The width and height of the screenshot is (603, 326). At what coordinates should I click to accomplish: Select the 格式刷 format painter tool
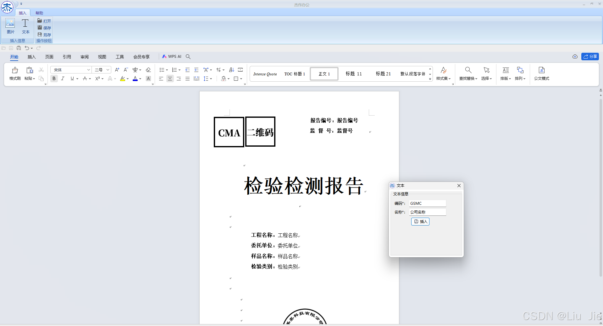click(15, 74)
